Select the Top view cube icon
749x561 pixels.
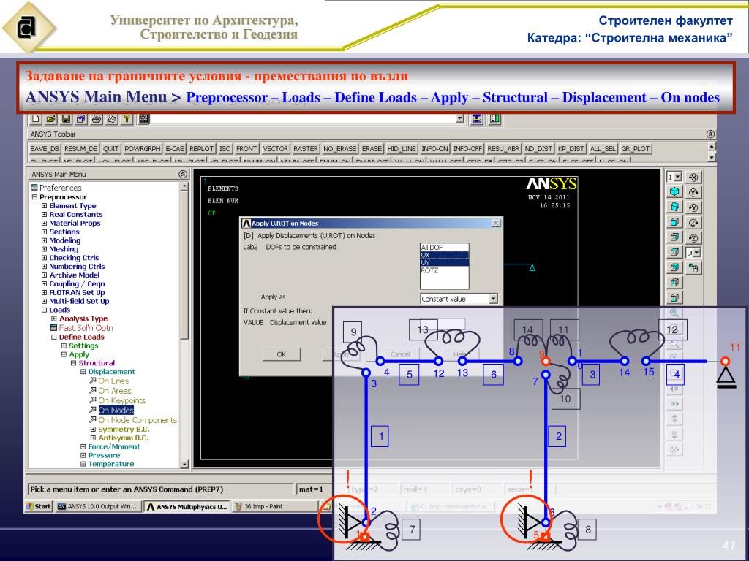click(x=674, y=252)
